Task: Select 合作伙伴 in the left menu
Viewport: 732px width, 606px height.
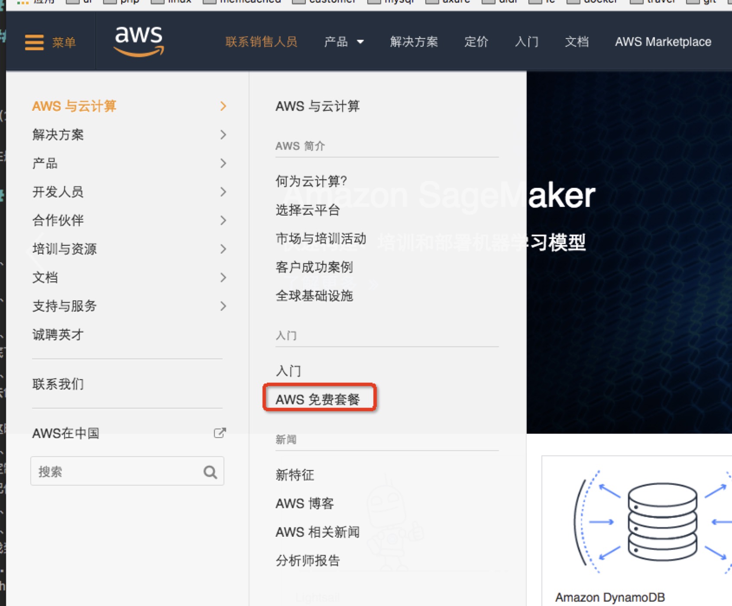Action: pos(58,220)
